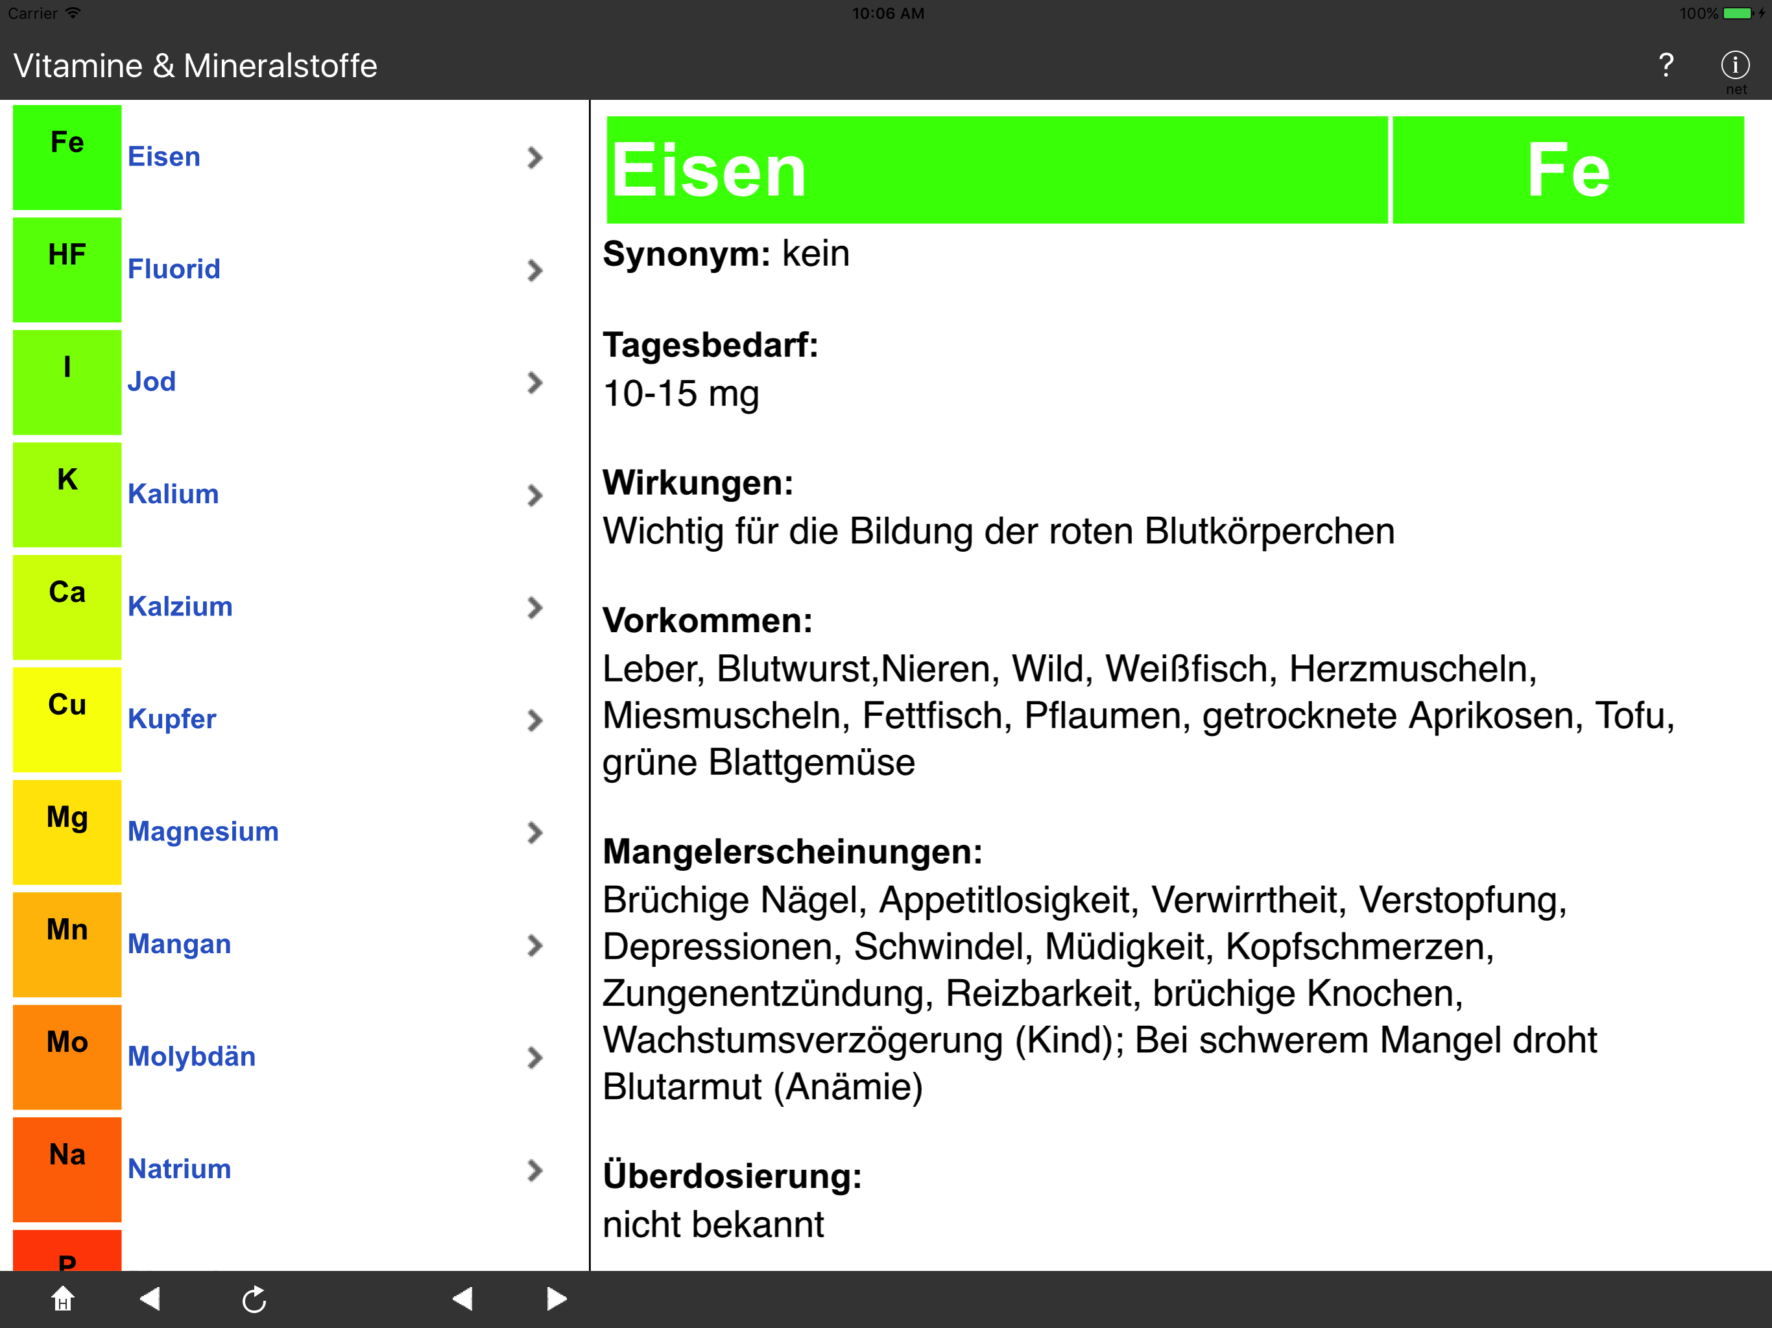The image size is (1772, 1328).
Task: Tap the Eisen list item
Action: (164, 157)
